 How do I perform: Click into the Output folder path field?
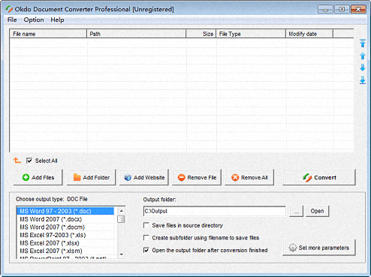pyautogui.click(x=215, y=211)
